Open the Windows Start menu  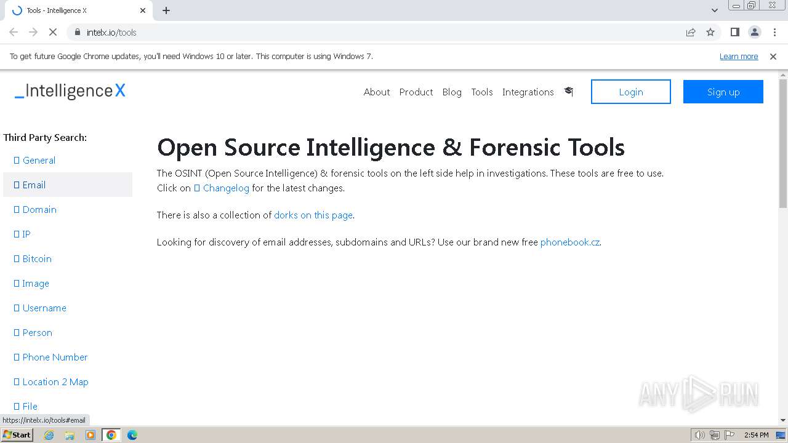(x=17, y=434)
